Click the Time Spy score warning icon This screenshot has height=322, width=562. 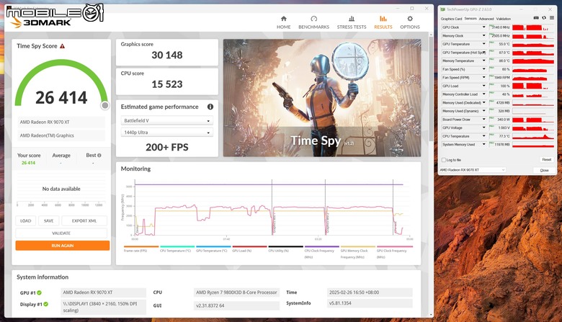coord(63,46)
